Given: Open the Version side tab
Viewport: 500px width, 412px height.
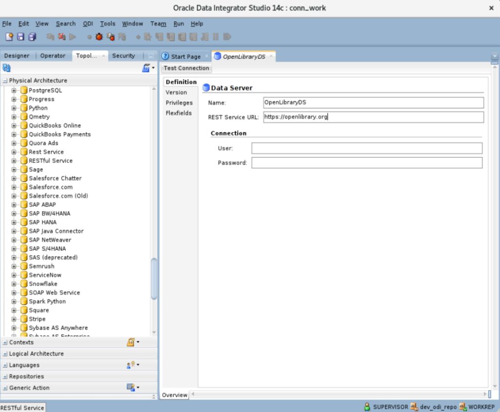Looking at the screenshot, I should pyautogui.click(x=176, y=92).
